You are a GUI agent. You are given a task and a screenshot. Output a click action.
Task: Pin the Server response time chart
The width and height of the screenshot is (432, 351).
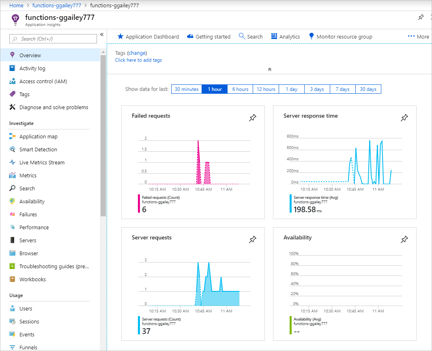click(x=404, y=118)
